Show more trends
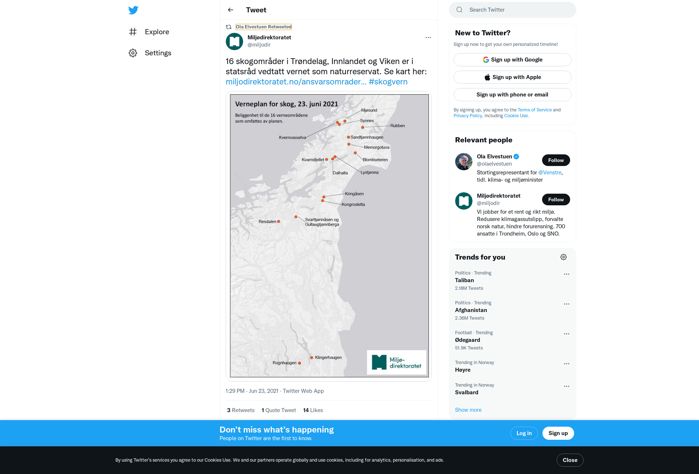This screenshot has height=474, width=699. point(468,410)
